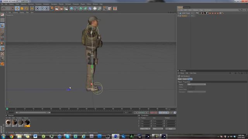Open the Mode menu in Attributes panel
This screenshot has height=139, width=248.
pos(182,73)
